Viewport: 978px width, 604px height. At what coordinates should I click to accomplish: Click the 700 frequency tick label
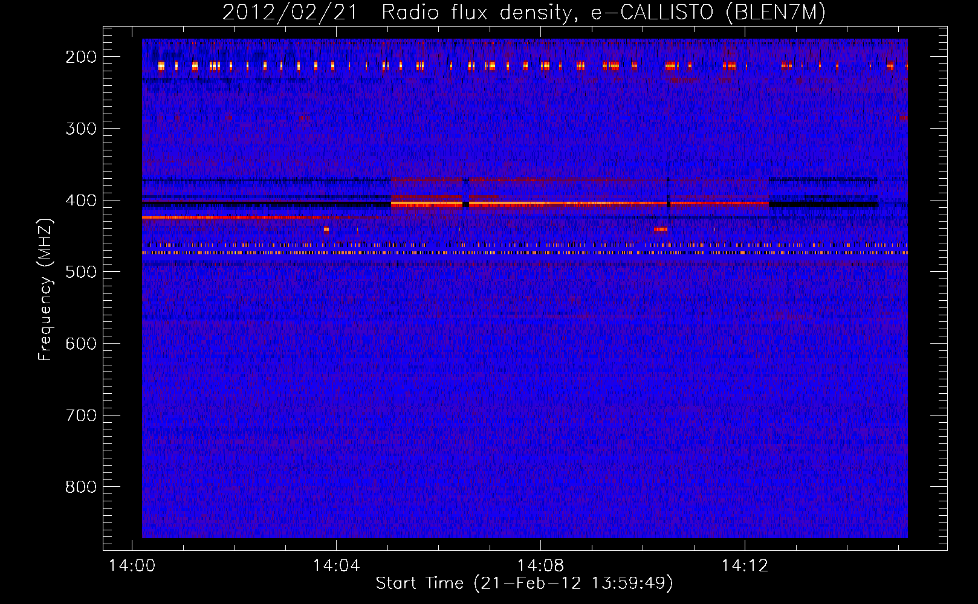[x=81, y=416]
